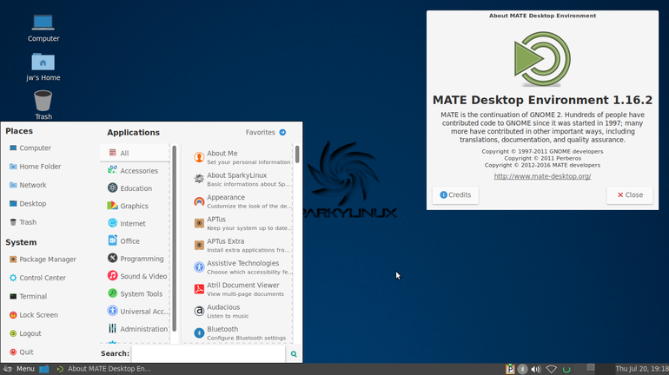The image size is (669, 375).
Task: Open the mate-desktop.org link
Action: click(x=542, y=176)
